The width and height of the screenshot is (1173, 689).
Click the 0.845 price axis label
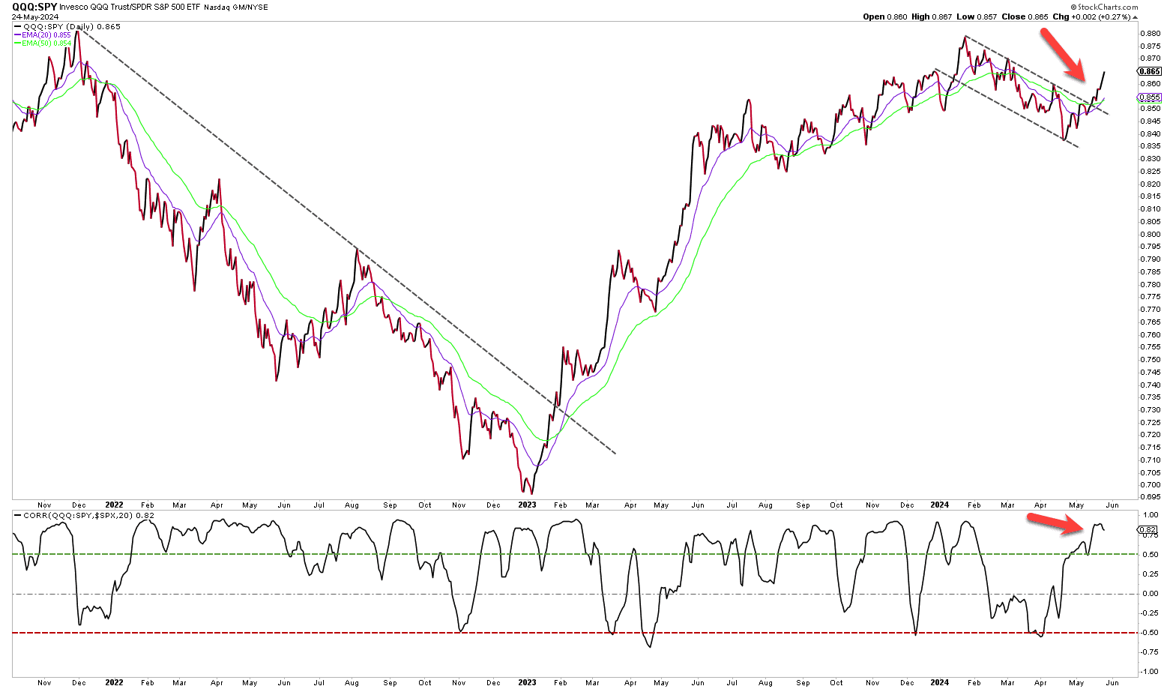point(1151,121)
